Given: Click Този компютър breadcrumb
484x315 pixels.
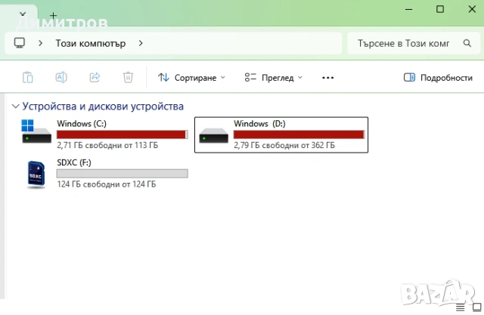Looking at the screenshot, I should click(91, 44).
